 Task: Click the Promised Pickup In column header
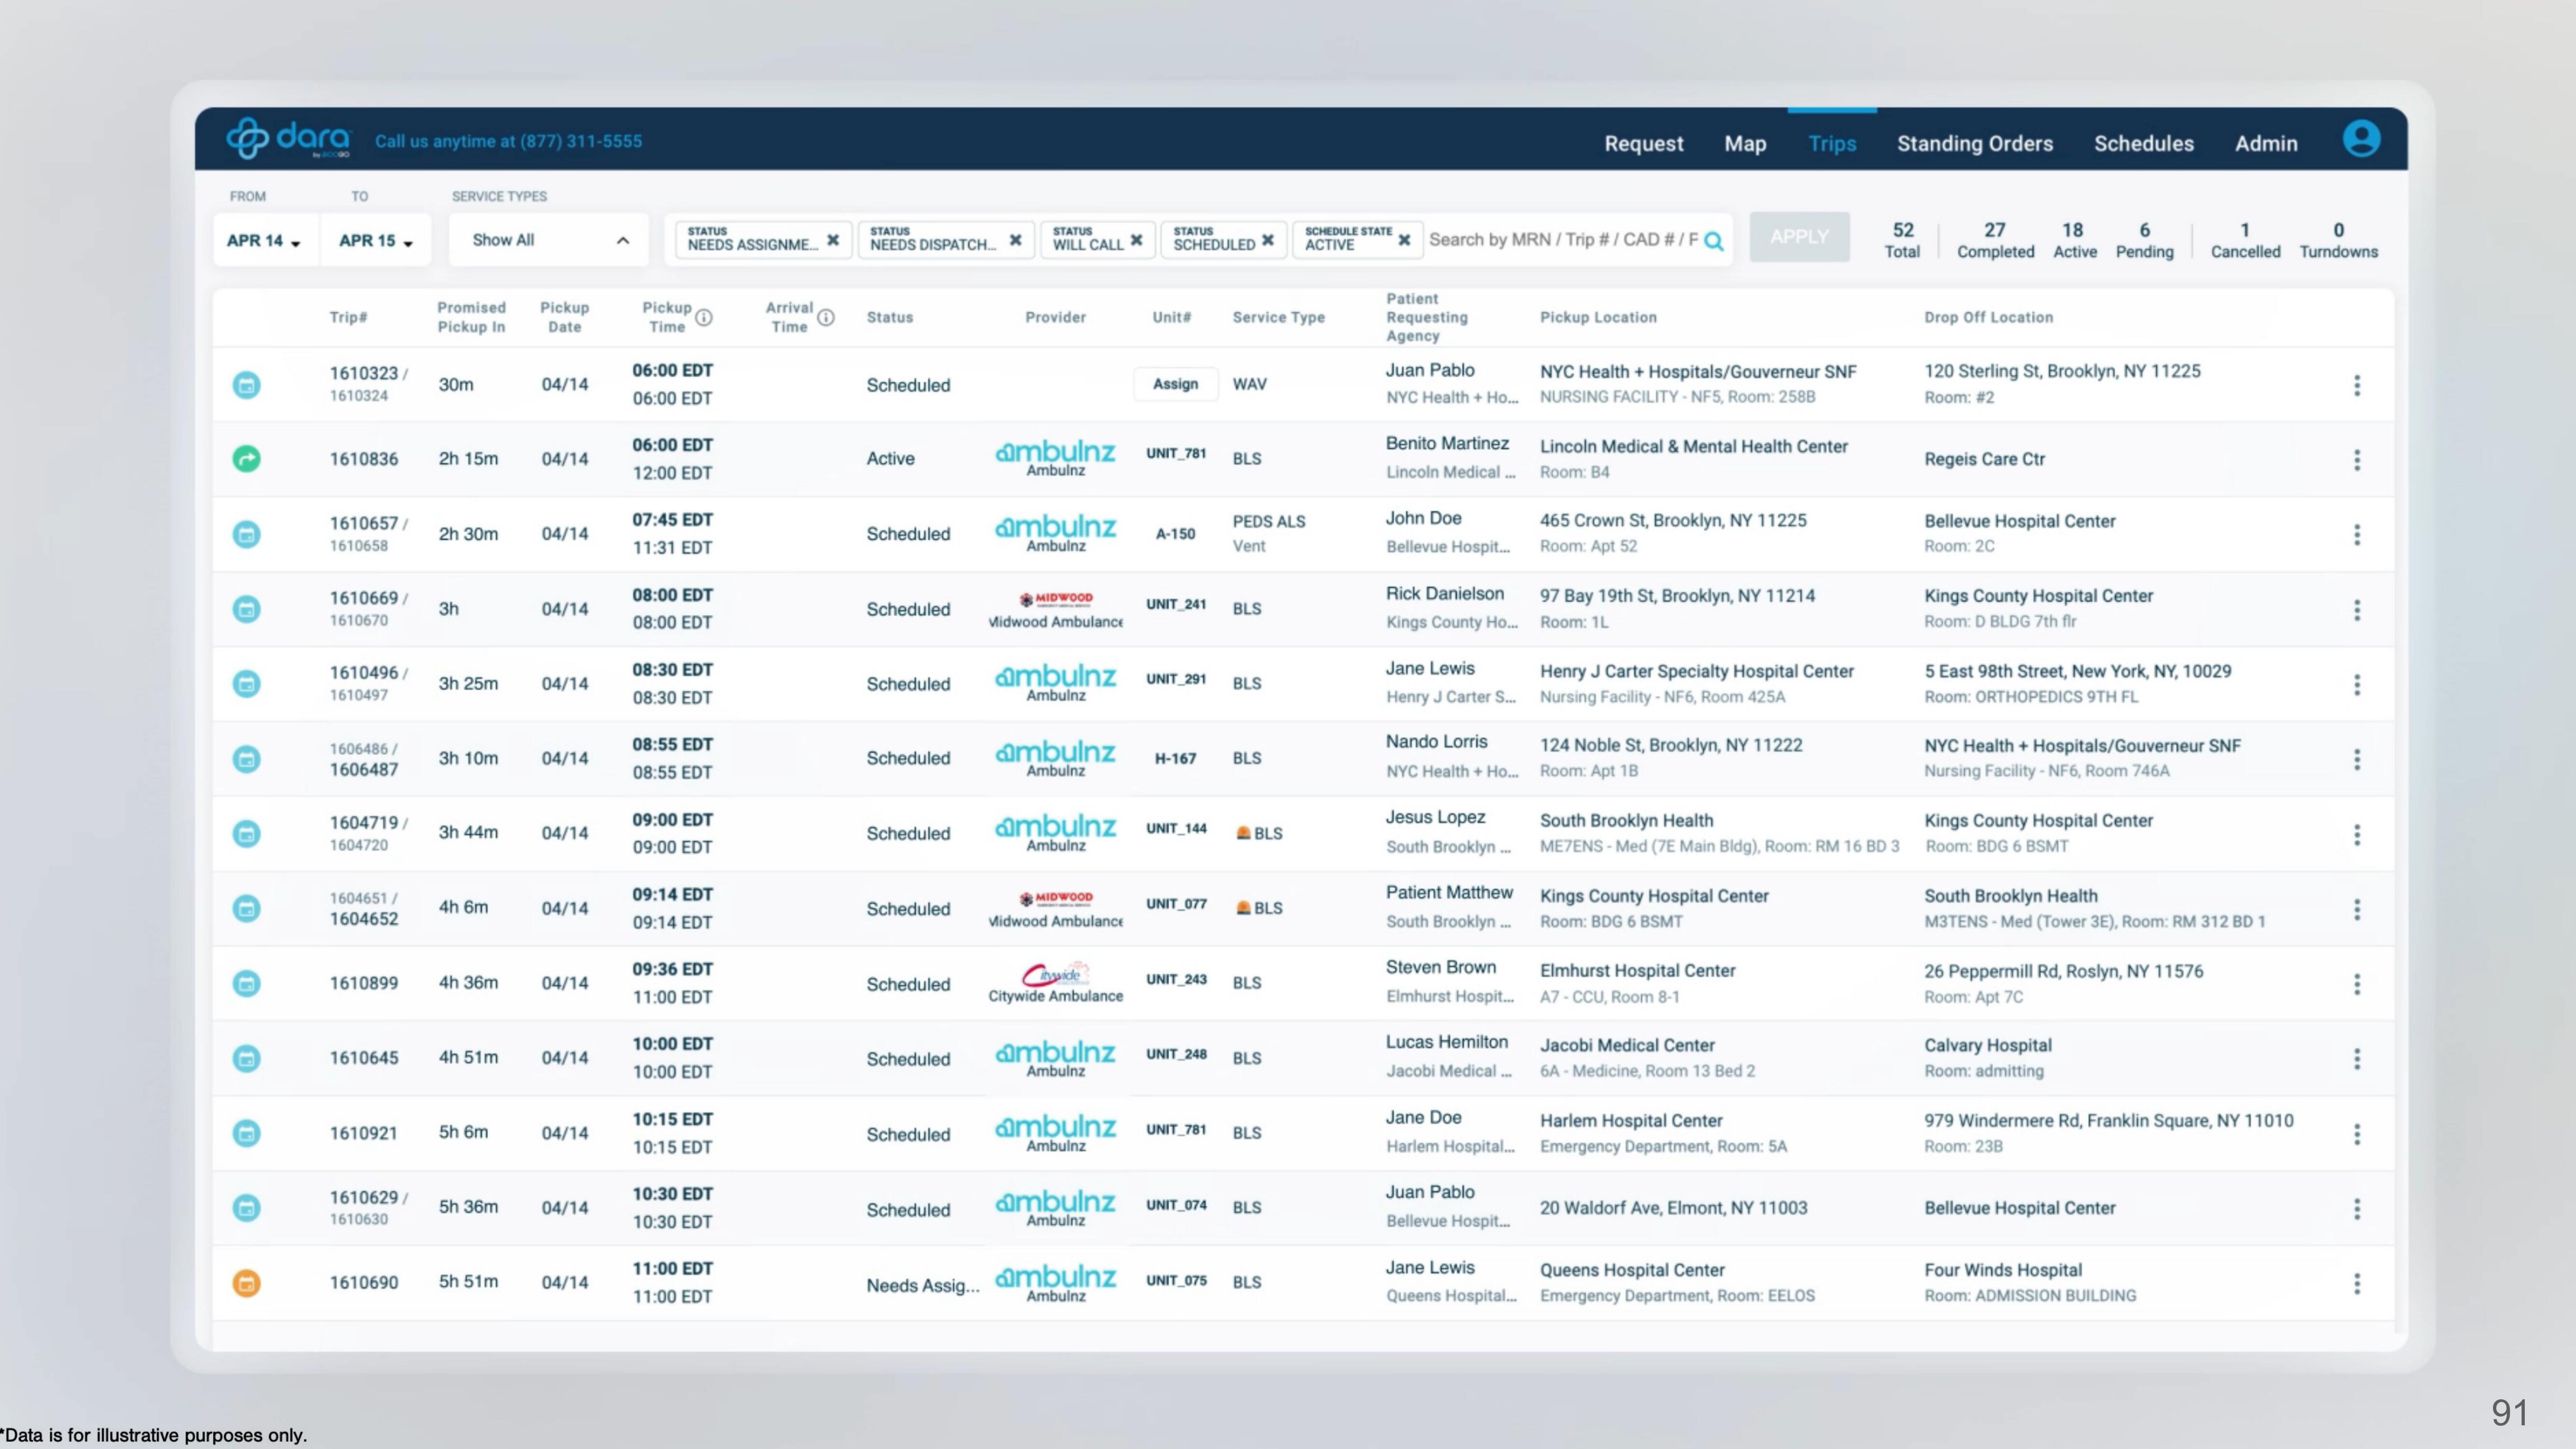(471, 317)
